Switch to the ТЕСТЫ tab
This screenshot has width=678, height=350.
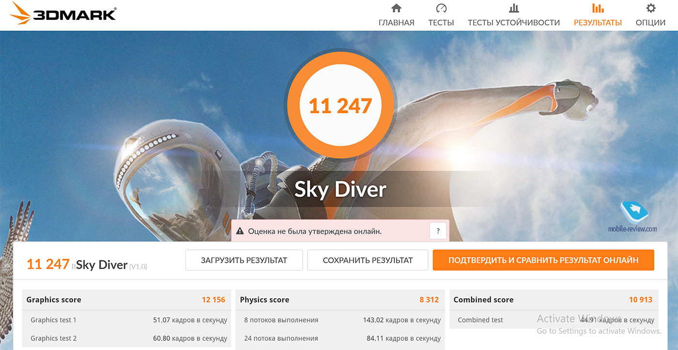(x=441, y=22)
